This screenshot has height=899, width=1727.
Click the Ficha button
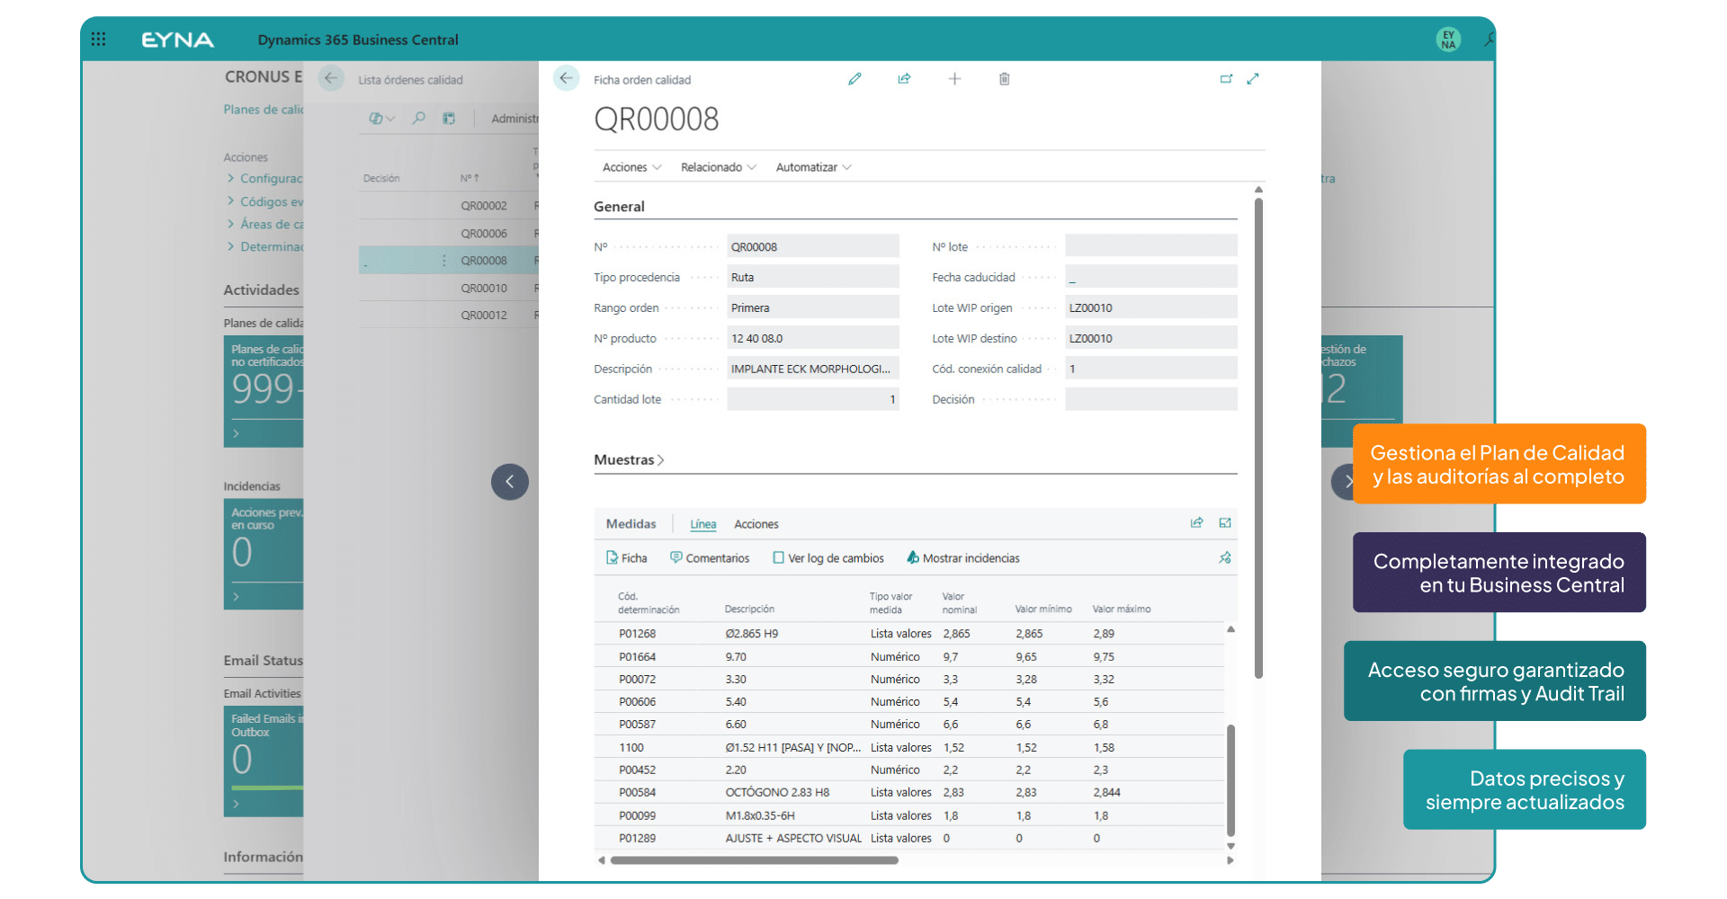point(627,558)
